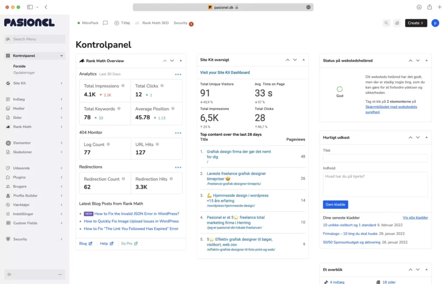Click the Gem kladde button
Image resolution: width=447 pixels, height=284 pixels.
pyautogui.click(x=335, y=205)
